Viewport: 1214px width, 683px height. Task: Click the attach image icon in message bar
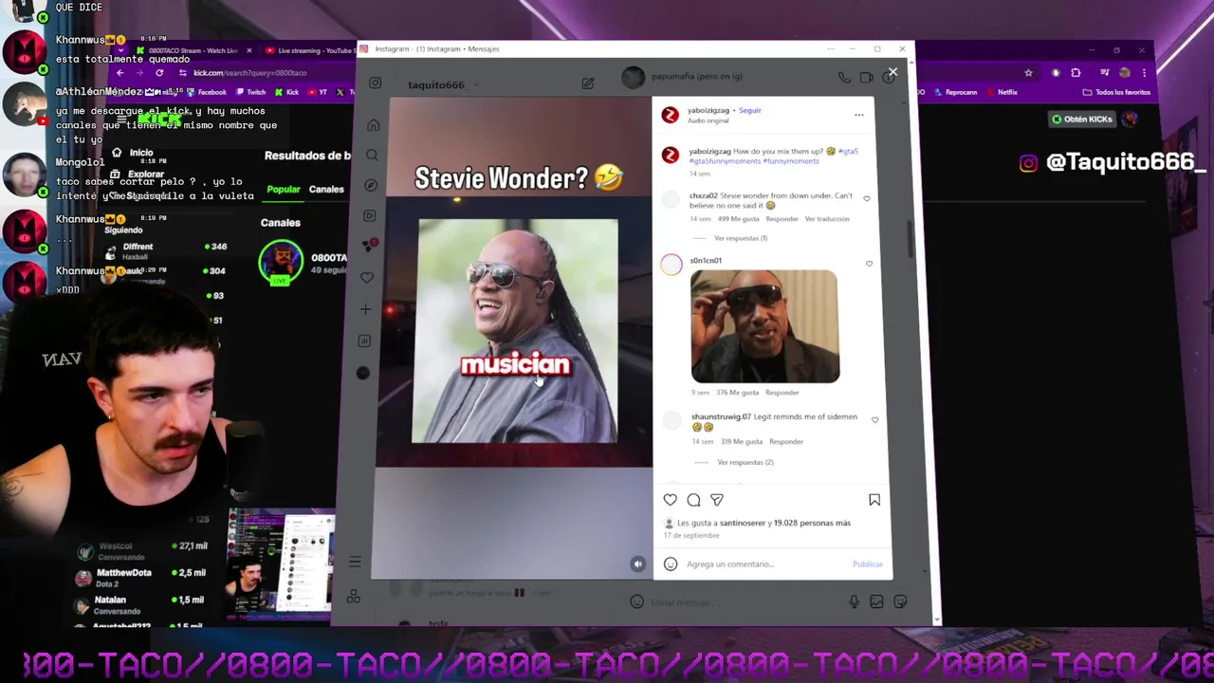[x=876, y=601]
